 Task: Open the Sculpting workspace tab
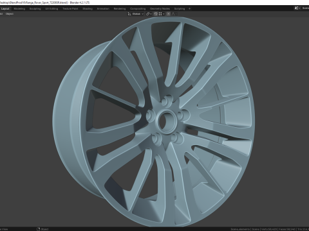click(x=35, y=9)
